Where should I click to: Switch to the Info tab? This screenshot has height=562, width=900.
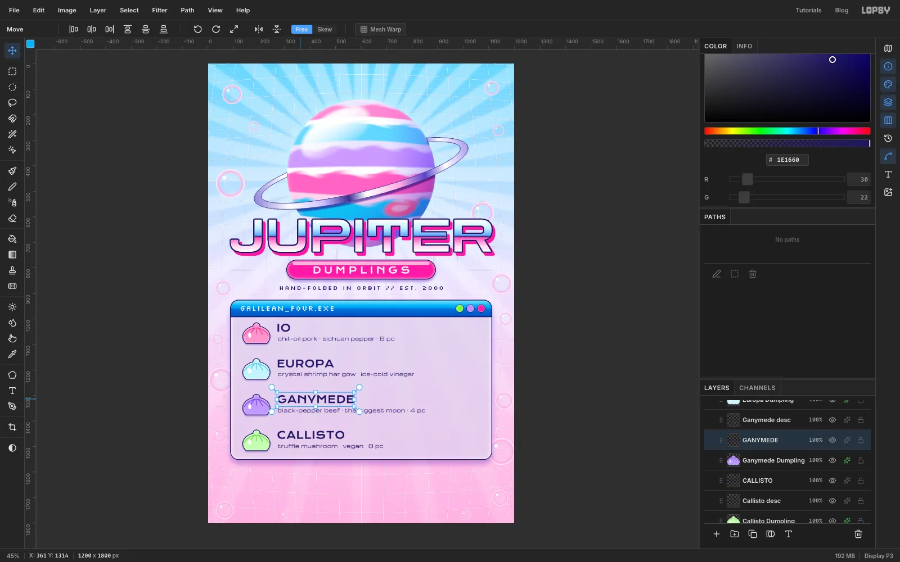click(x=744, y=46)
